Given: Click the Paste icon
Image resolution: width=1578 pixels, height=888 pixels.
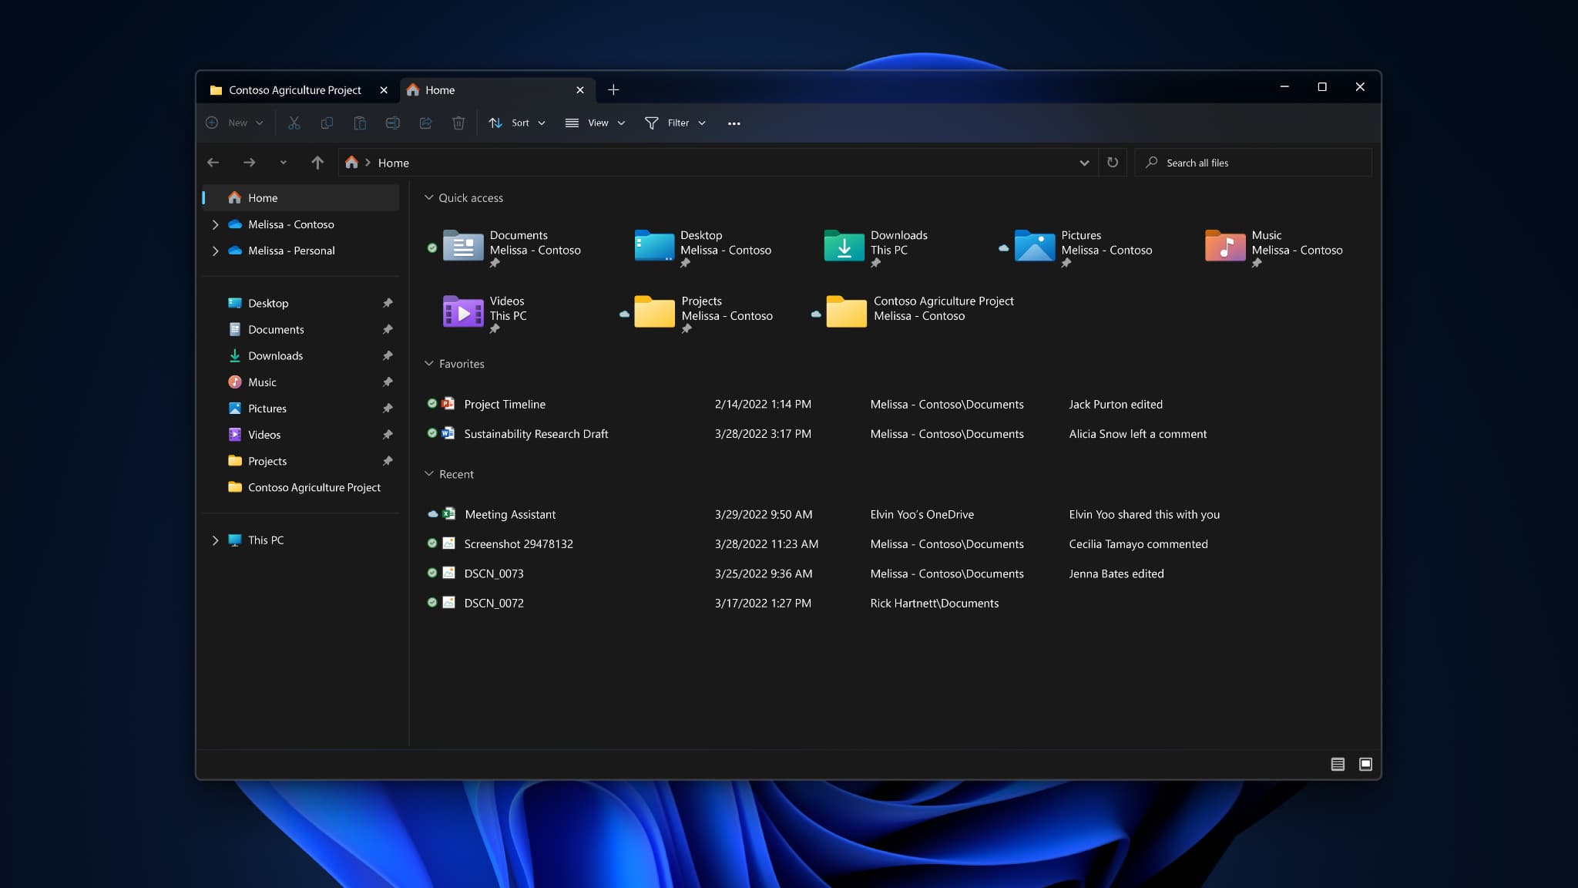Looking at the screenshot, I should [361, 123].
